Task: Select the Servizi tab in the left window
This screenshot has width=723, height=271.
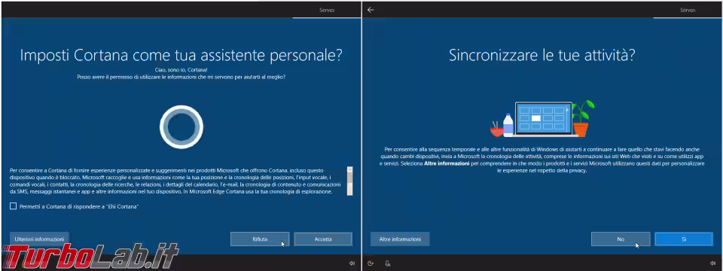Action: point(327,10)
